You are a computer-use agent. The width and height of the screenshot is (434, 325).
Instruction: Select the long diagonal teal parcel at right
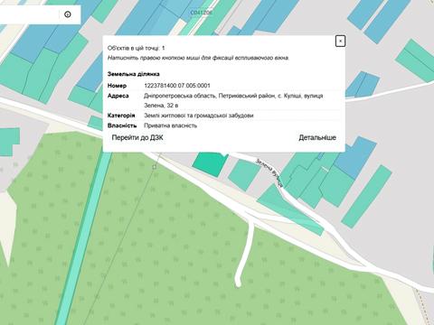(x=367, y=196)
